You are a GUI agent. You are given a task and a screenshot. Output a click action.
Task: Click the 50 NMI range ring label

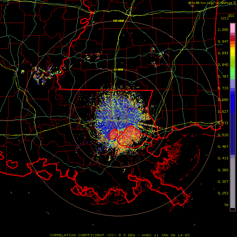(118, 70)
